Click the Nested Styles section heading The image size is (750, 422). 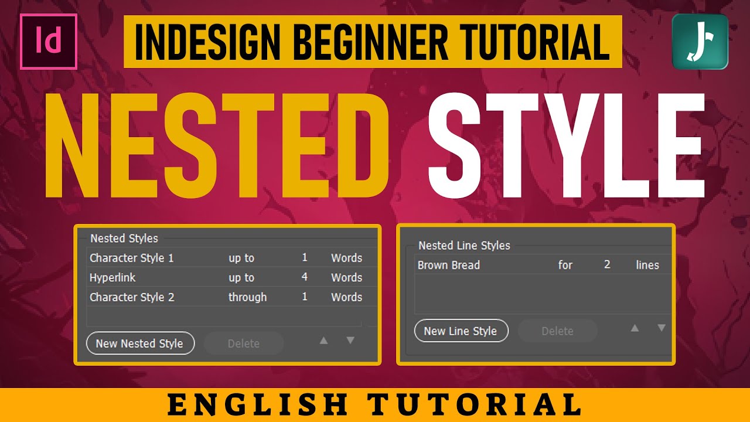(x=124, y=239)
